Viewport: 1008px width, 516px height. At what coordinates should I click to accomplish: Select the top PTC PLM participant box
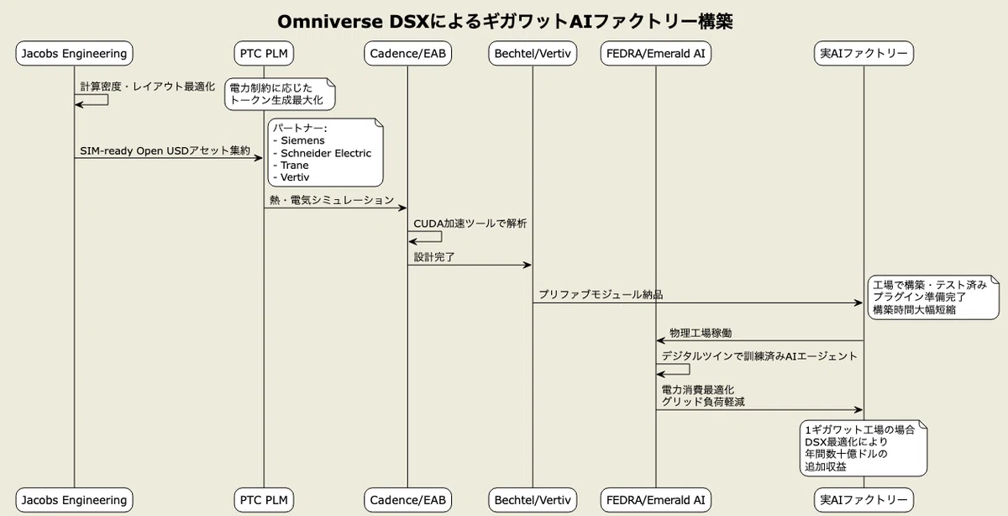[264, 54]
